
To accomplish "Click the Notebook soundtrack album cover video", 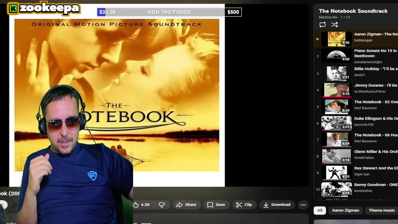I will pyautogui.click(x=117, y=95).
